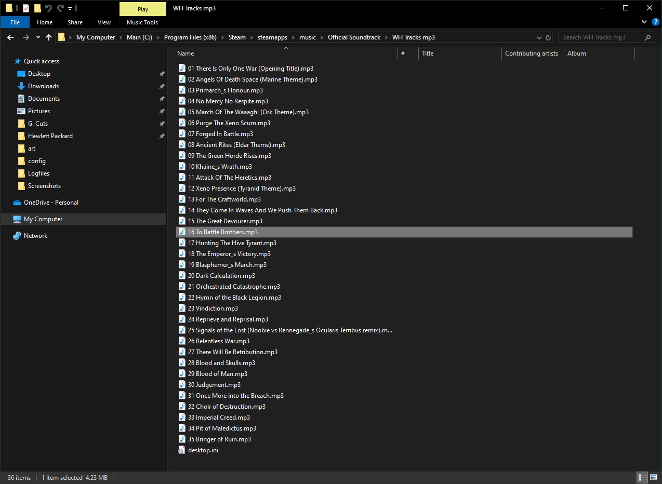The width and height of the screenshot is (662, 484).
Task: Go up one folder level arrow
Action: [49, 37]
